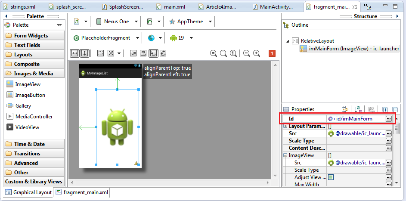Expand the Other palette category
The height and width of the screenshot is (201, 406).
(x=34, y=172)
